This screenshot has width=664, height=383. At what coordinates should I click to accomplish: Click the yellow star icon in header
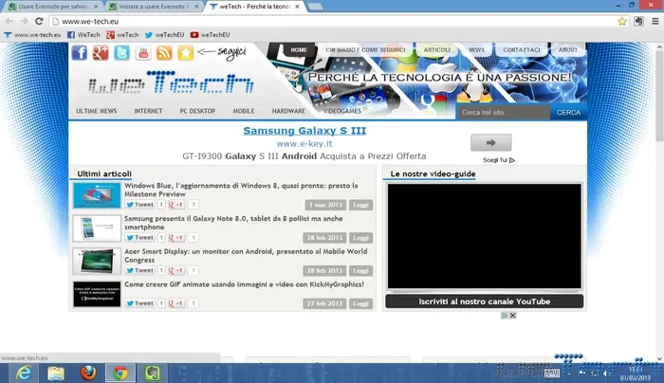(x=185, y=53)
